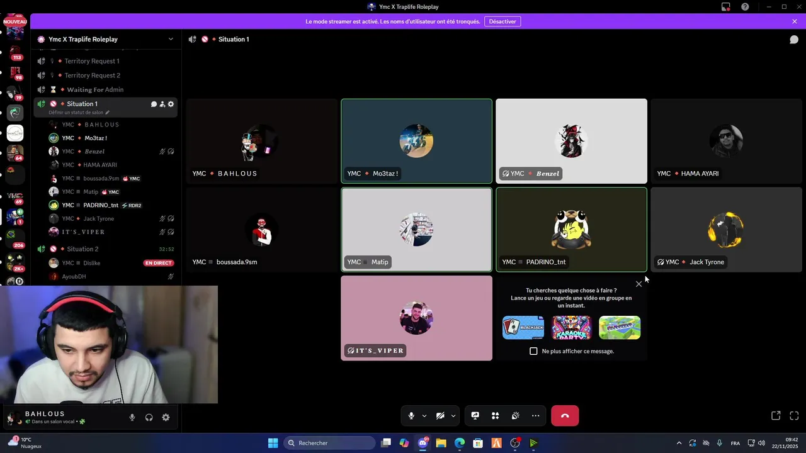Click the Rechercher taskbar search box
This screenshot has height=453, width=806.
click(x=329, y=443)
